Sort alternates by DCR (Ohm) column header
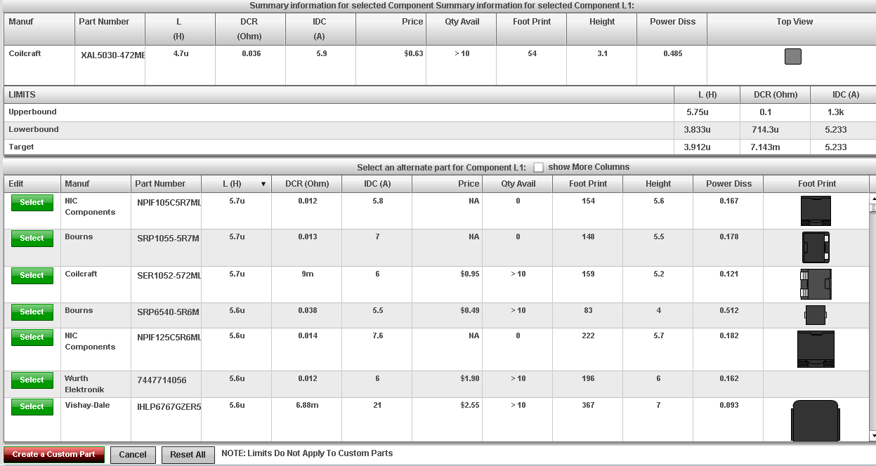Screen dimensions: 876x466 [307, 184]
